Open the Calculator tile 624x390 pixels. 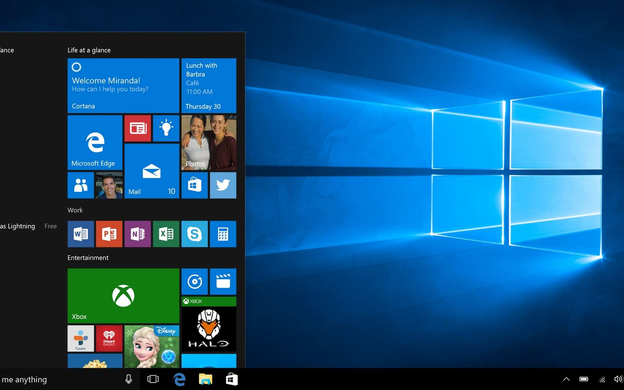click(x=223, y=234)
